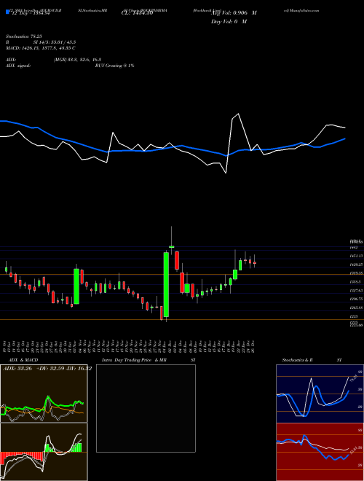Click the large green candle on 03 Nov
364x481 pixels.
coord(76,286)
